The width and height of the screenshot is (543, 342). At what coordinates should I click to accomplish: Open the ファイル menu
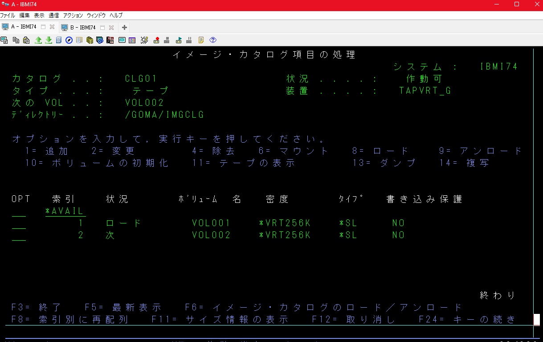coord(8,15)
